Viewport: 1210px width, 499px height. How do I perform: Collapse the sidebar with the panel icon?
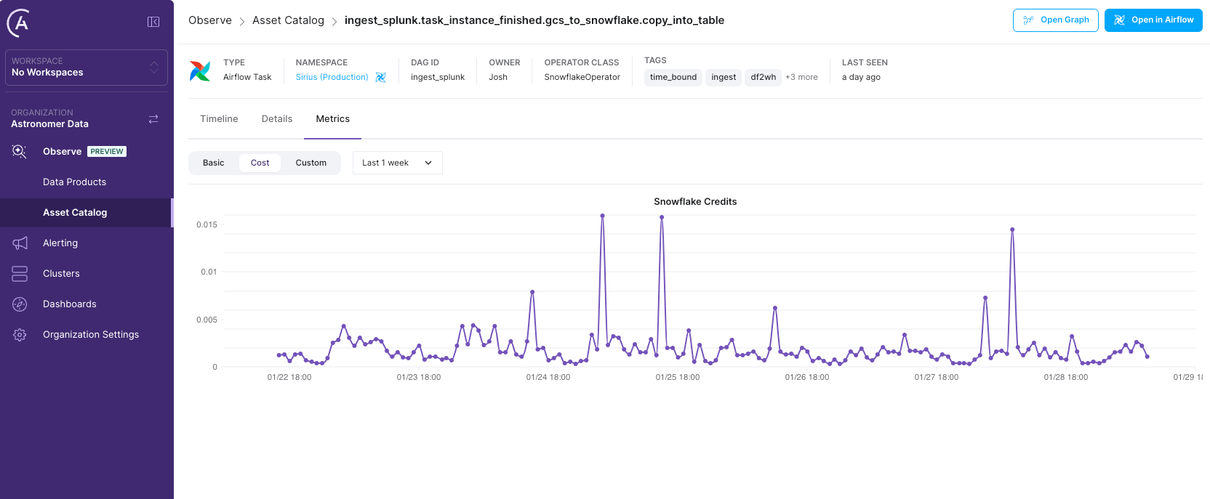click(x=153, y=22)
